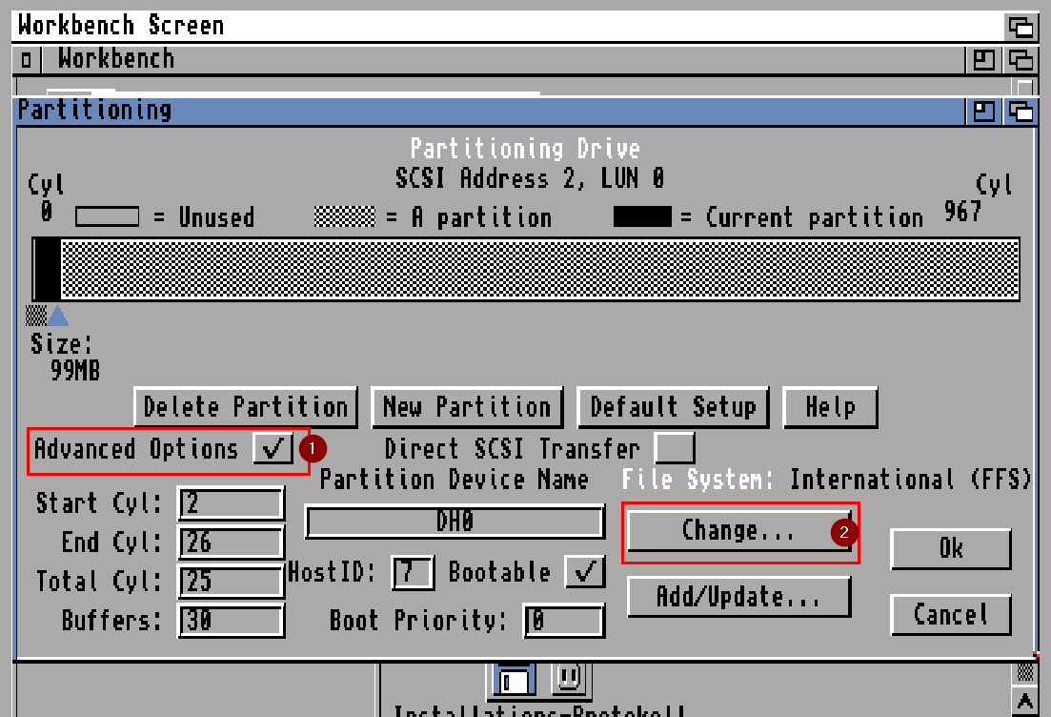The width and height of the screenshot is (1051, 717).
Task: Enable Direct SCSI Transfer
Action: (x=676, y=447)
